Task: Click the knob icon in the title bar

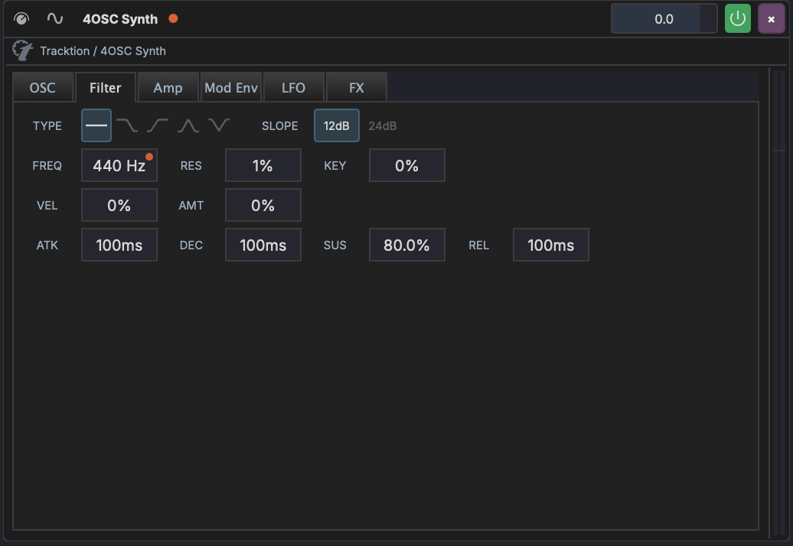Action: tap(22, 18)
